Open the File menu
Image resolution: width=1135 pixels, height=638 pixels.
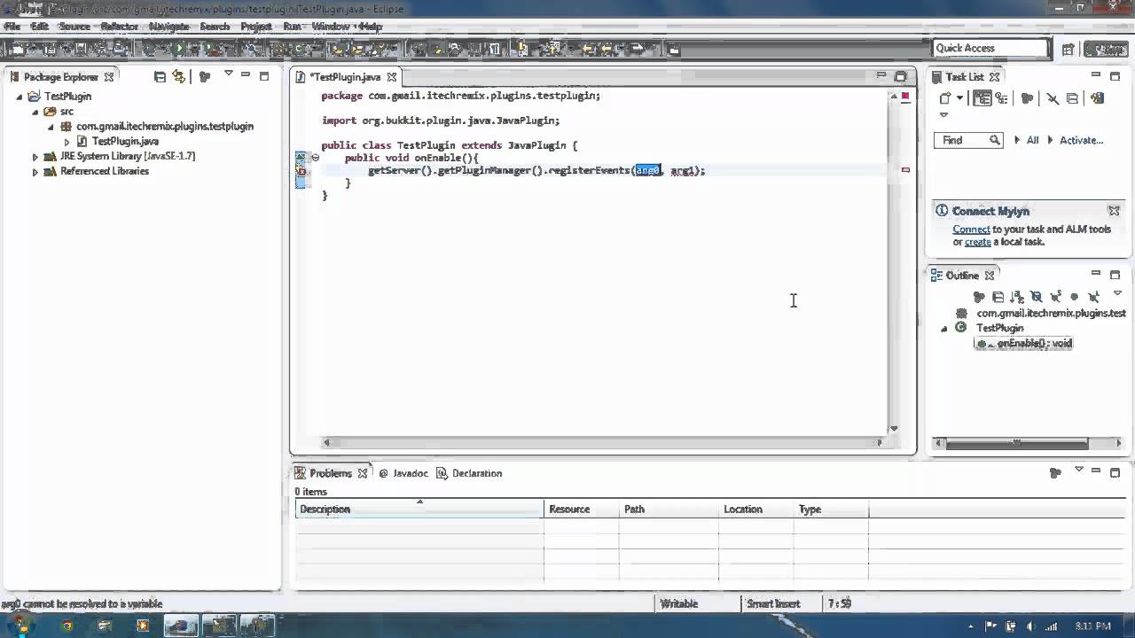12,27
